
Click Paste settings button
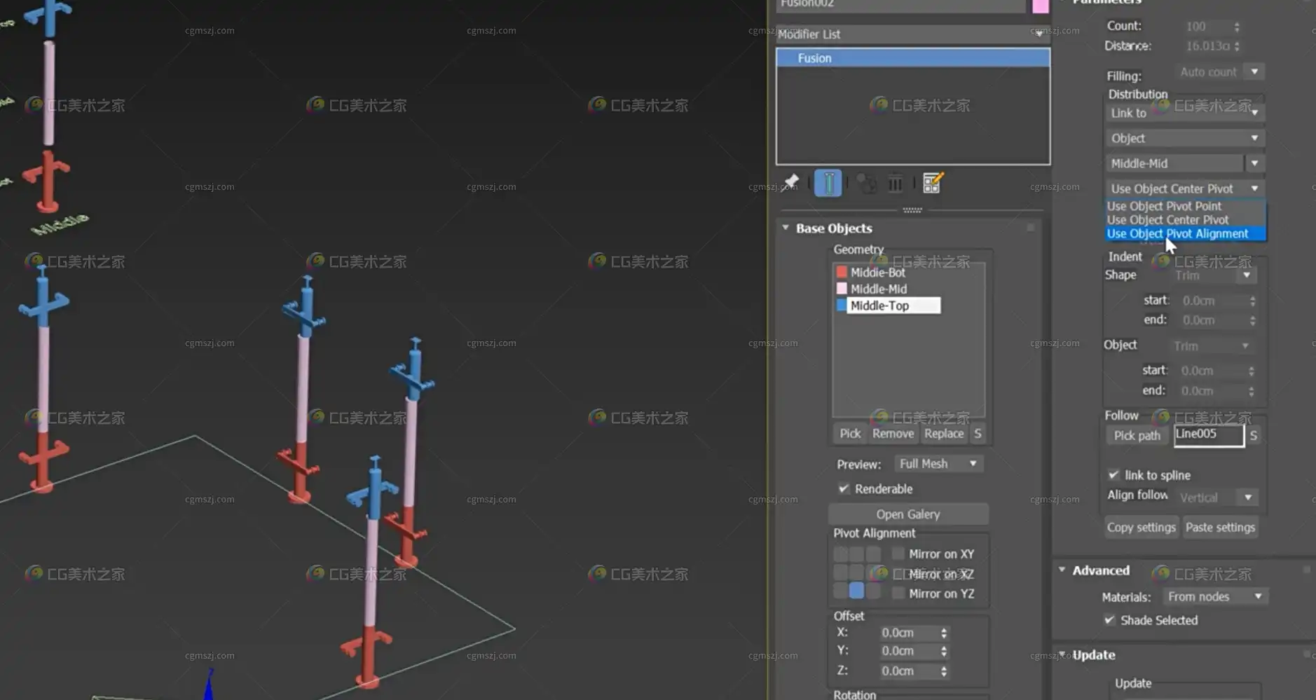pyautogui.click(x=1220, y=528)
